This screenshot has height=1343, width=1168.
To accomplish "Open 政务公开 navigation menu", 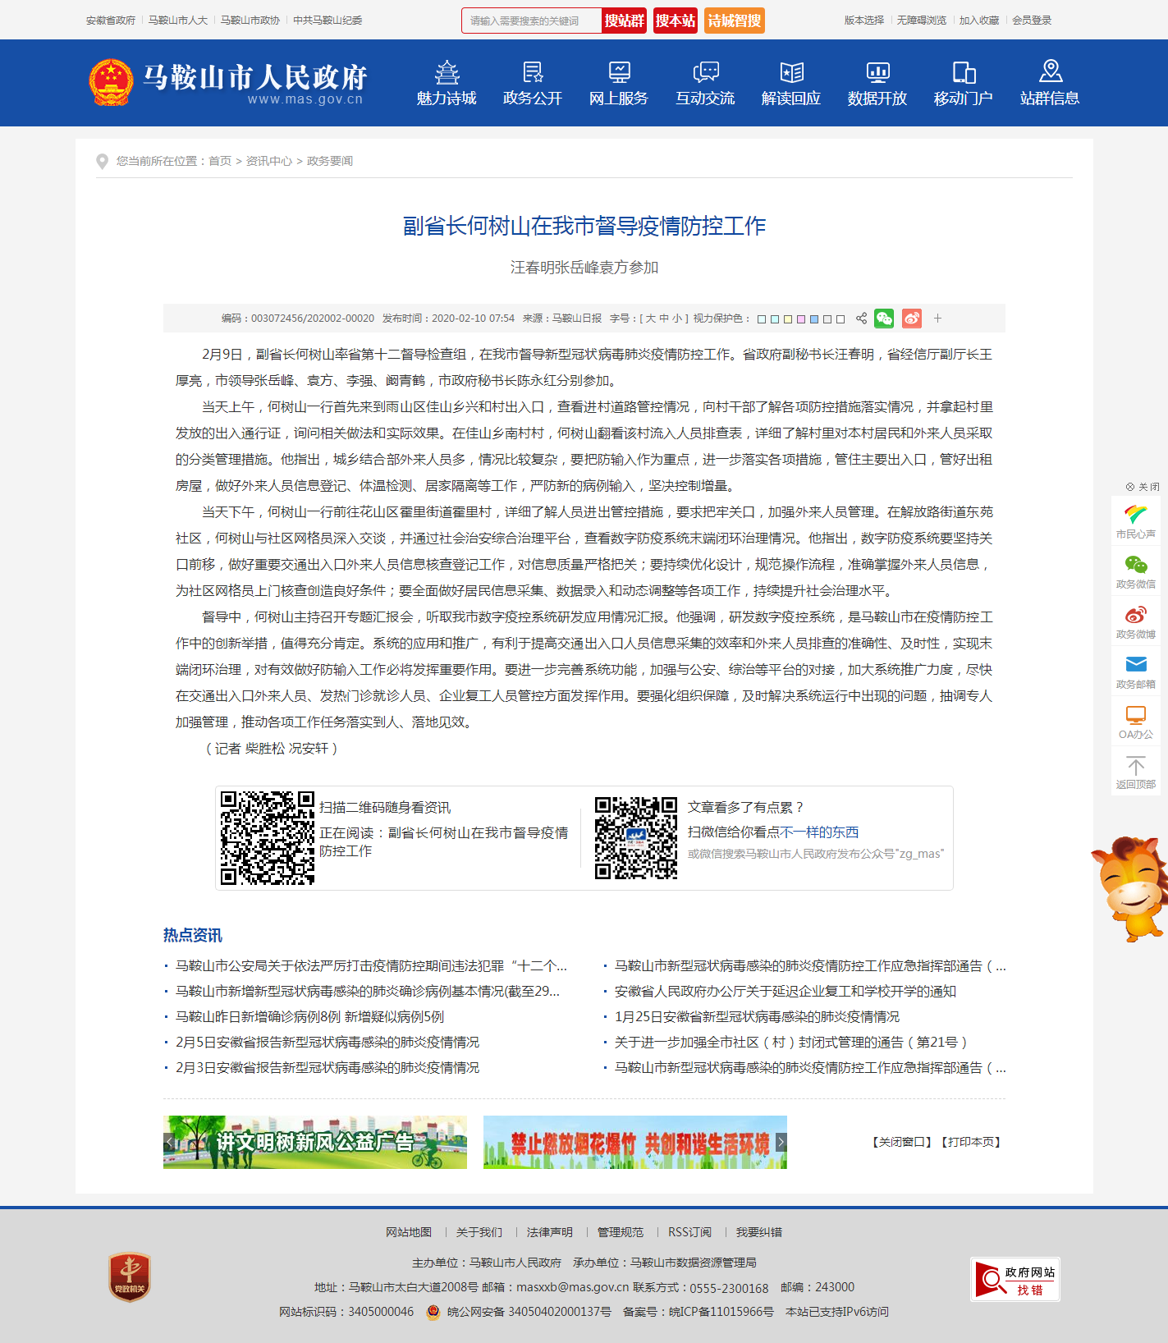I will (x=532, y=84).
